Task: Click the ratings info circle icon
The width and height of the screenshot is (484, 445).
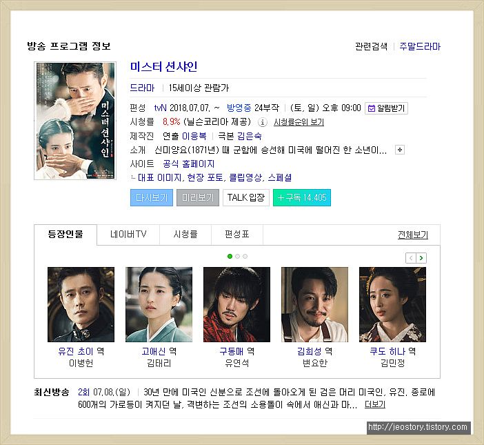Action: tap(262, 122)
